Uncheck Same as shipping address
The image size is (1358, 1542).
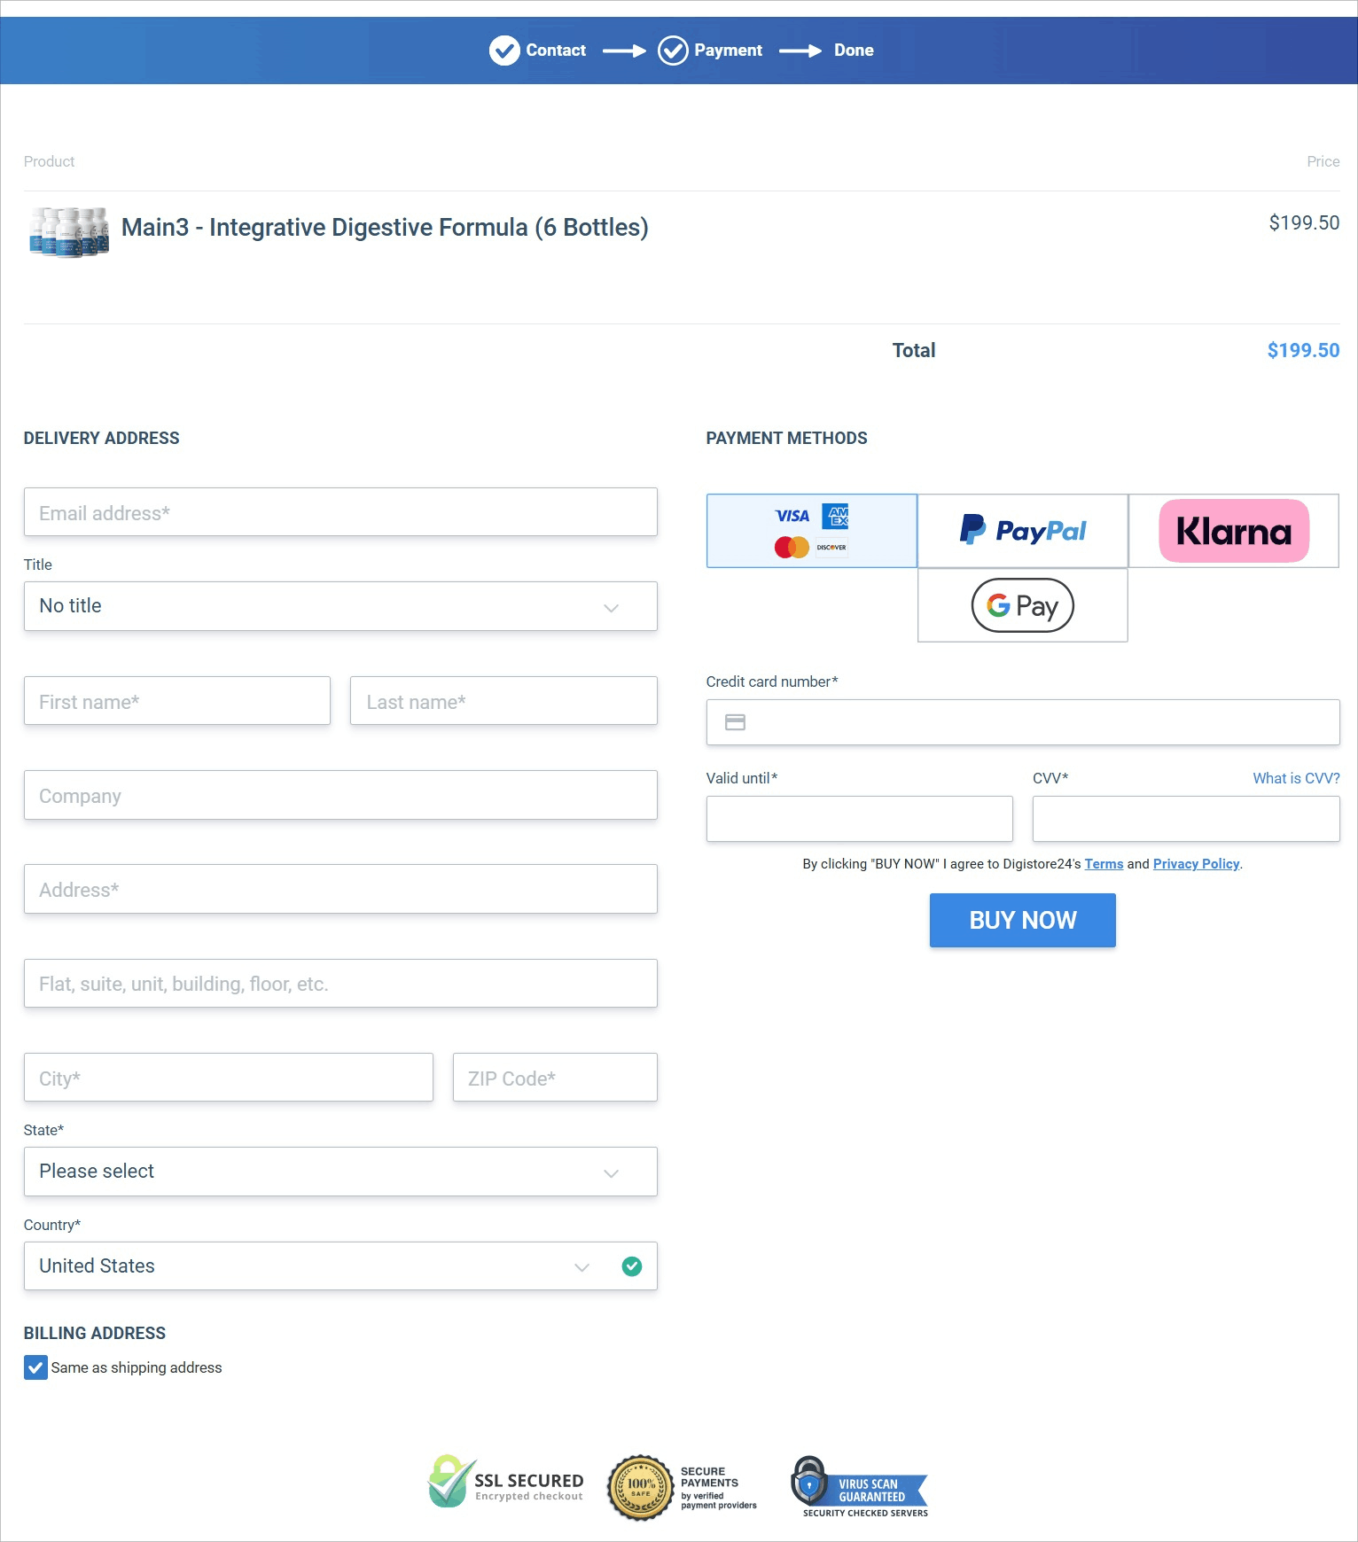[x=35, y=1367]
